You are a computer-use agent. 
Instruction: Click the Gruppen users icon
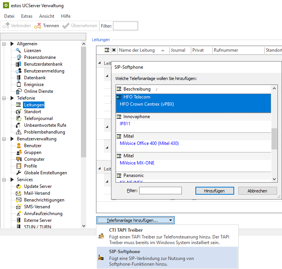click(18, 152)
